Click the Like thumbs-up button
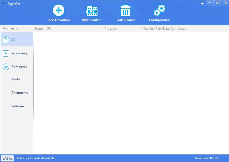Viewport: 229px width, 162px height. pyautogui.click(x=8, y=158)
